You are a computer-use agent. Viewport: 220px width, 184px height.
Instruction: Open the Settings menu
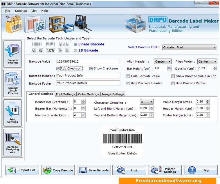(21, 11)
